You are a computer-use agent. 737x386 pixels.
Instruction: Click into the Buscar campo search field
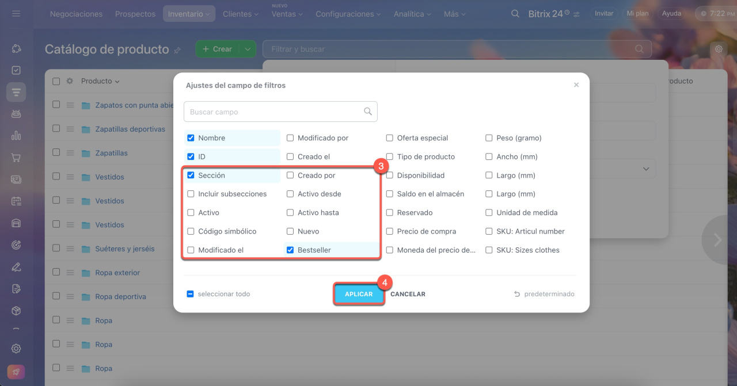pos(273,112)
